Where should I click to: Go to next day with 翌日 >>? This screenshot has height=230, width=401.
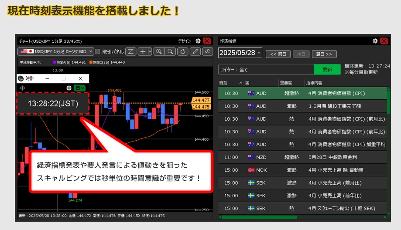[324, 54]
